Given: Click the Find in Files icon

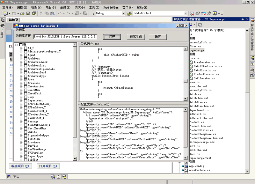Looking at the screenshot, I should pos(129,14).
